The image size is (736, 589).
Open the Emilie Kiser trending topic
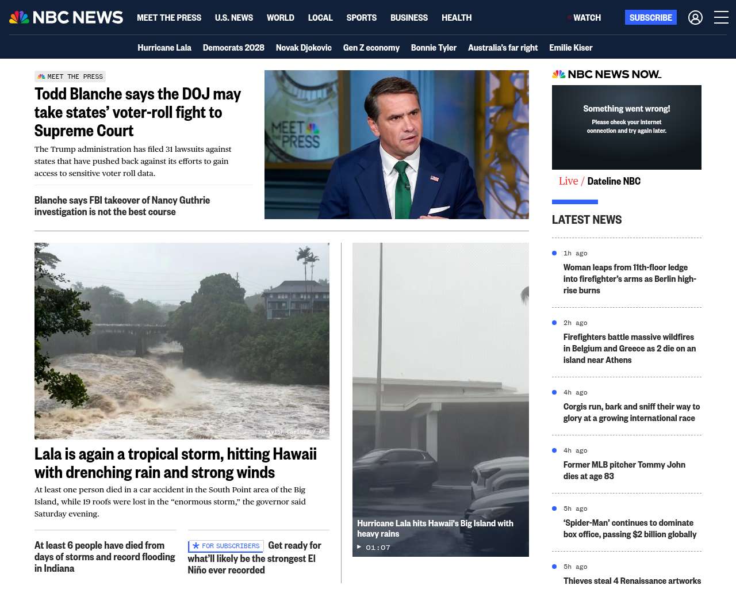(x=571, y=48)
